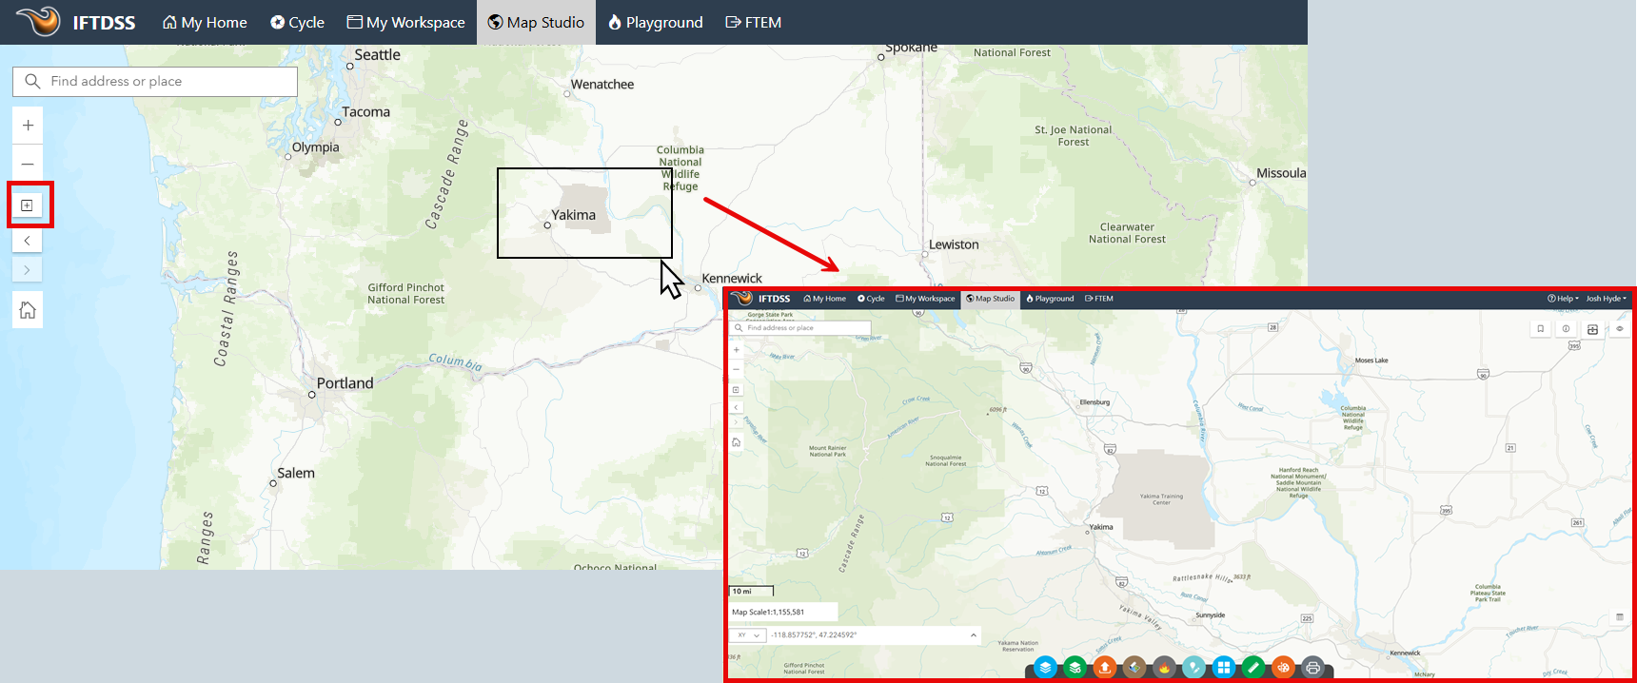Click the Portland label on main map
1637x683 pixels.
pos(345,383)
